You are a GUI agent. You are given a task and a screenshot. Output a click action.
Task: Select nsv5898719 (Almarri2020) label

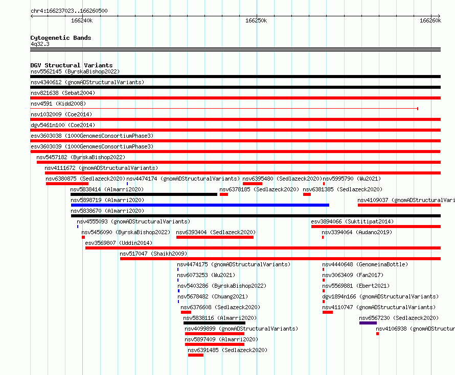(108, 200)
